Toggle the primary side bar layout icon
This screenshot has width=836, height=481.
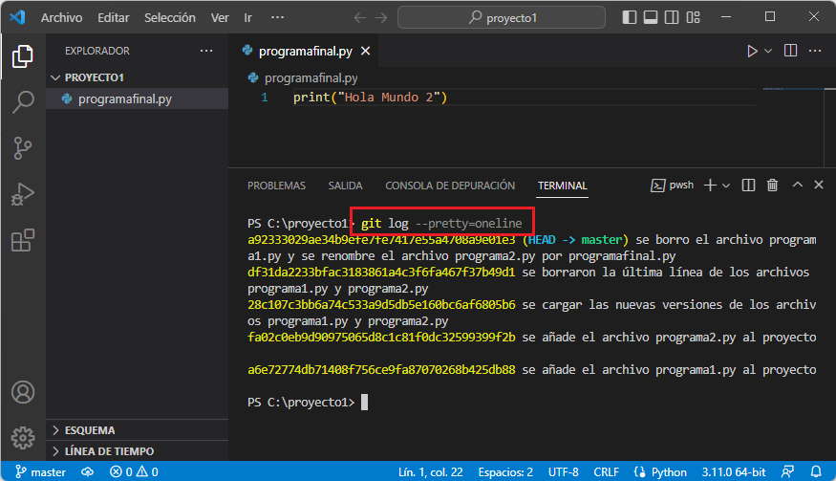[629, 17]
